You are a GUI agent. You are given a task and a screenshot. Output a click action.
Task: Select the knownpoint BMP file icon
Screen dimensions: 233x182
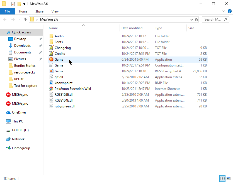pyautogui.click(x=51, y=83)
